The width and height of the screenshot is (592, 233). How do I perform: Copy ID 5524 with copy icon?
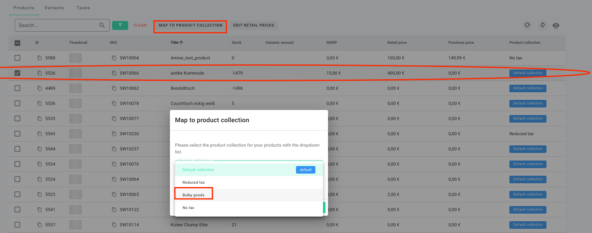coord(40,179)
